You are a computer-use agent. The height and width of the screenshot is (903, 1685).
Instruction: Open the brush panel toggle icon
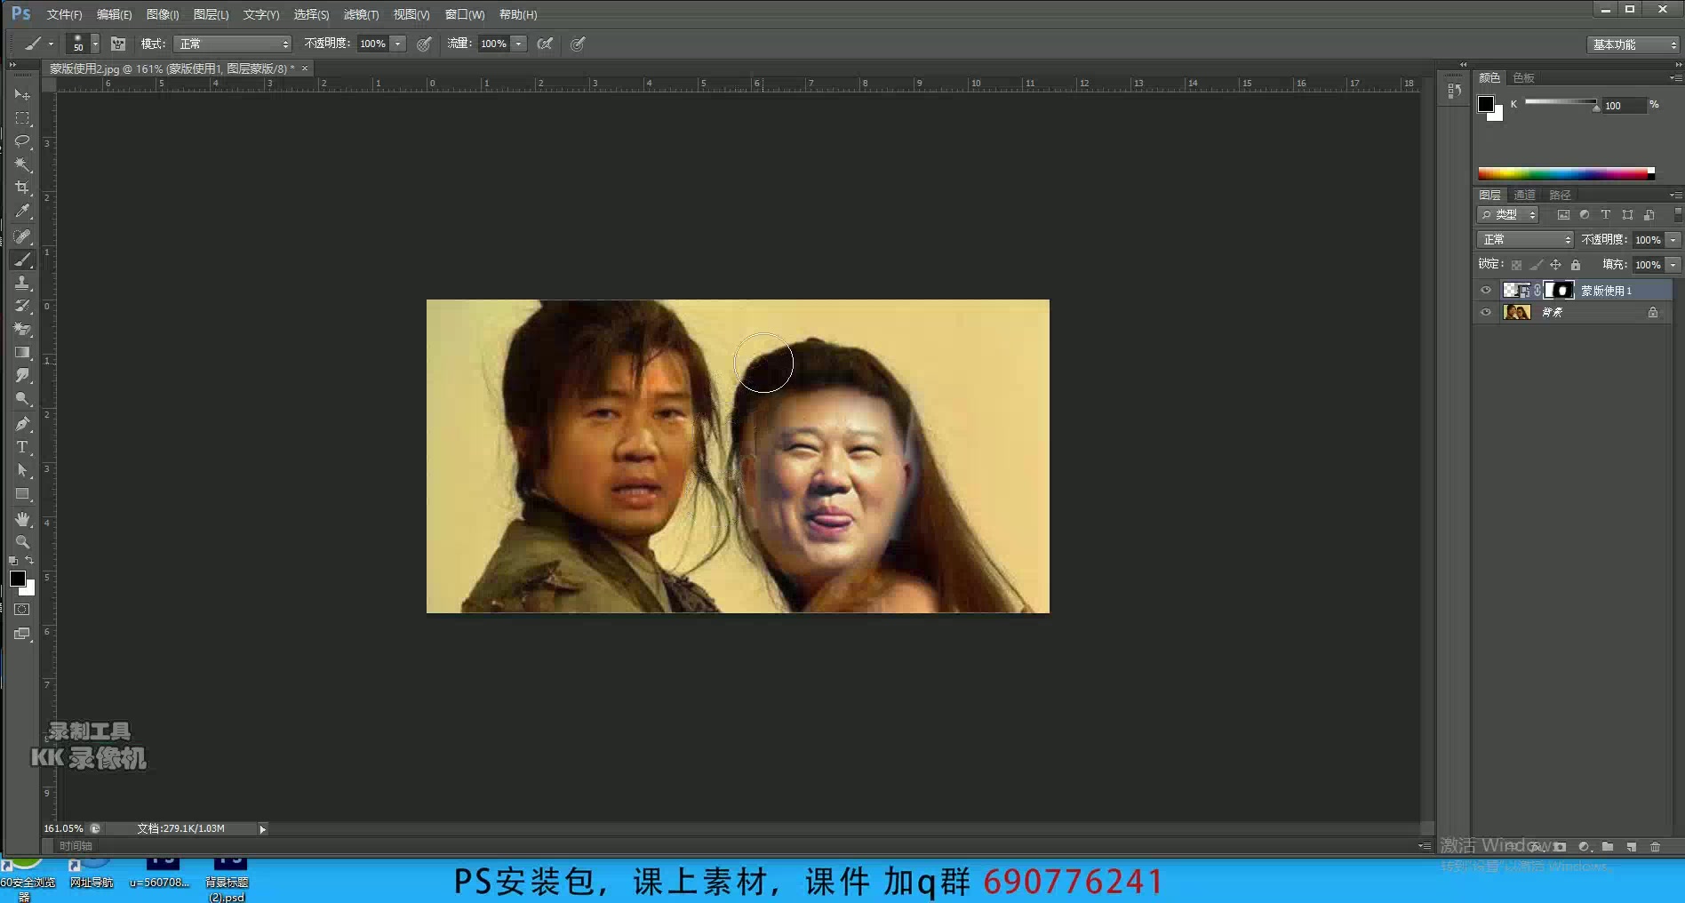(118, 44)
